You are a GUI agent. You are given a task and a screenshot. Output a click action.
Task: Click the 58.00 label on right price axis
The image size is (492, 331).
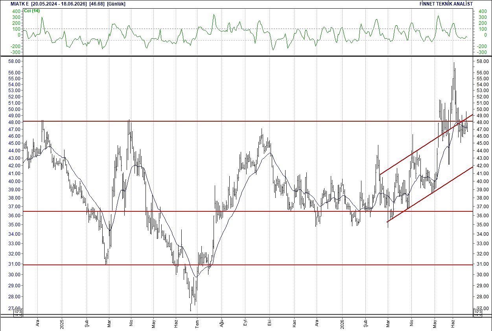pos(482,62)
